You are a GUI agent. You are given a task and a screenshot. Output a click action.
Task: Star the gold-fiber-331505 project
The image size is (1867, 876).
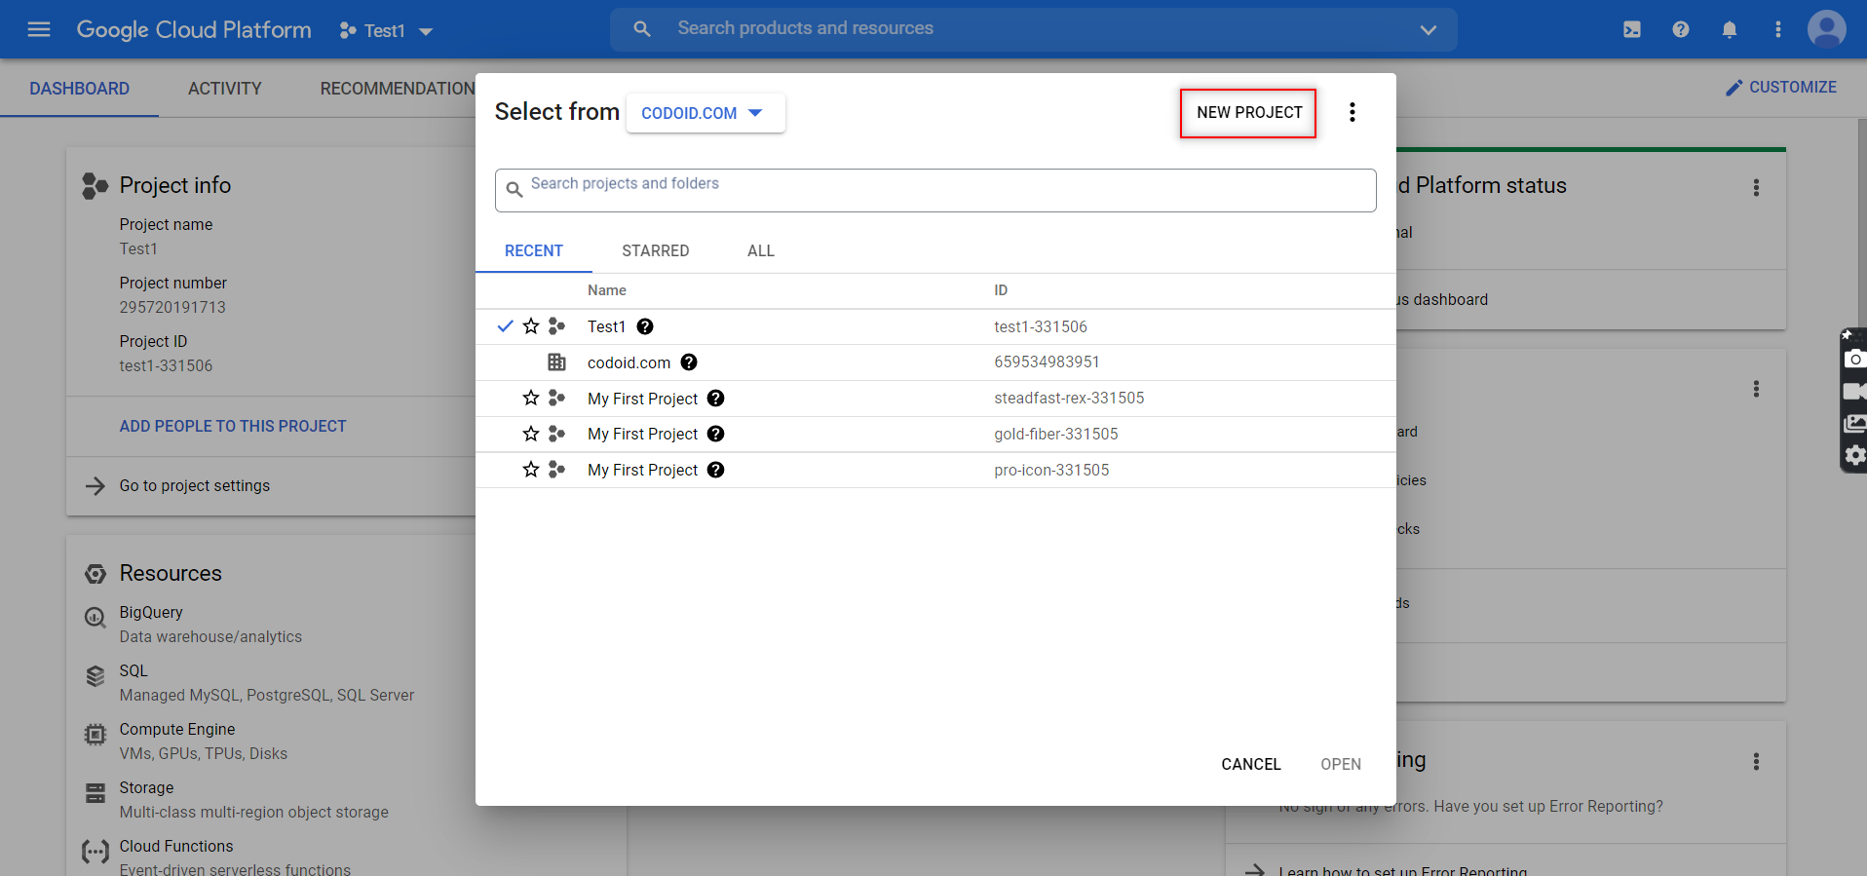point(531,434)
